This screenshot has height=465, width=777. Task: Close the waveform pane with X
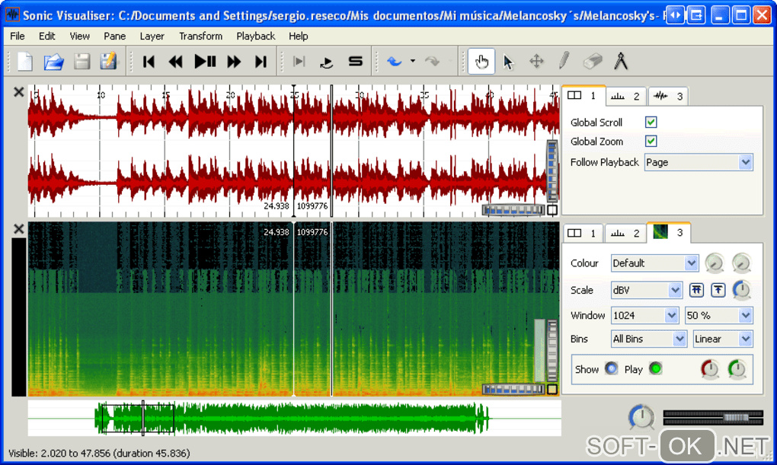[x=19, y=92]
